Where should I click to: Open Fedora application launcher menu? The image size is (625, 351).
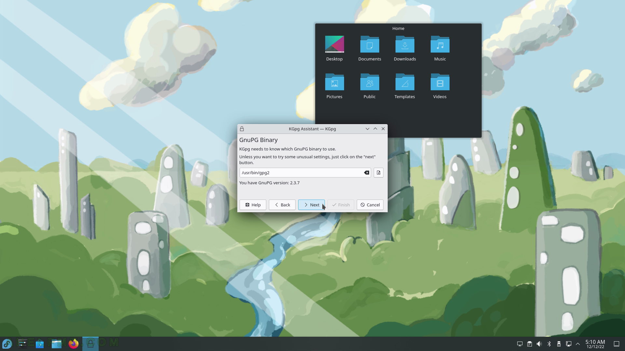tap(7, 344)
